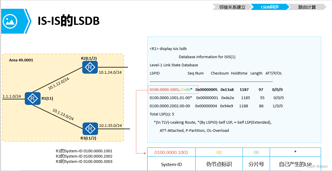Select the R2(L1/2) router icon
Screen dimensions: 332x171
point(90,67)
